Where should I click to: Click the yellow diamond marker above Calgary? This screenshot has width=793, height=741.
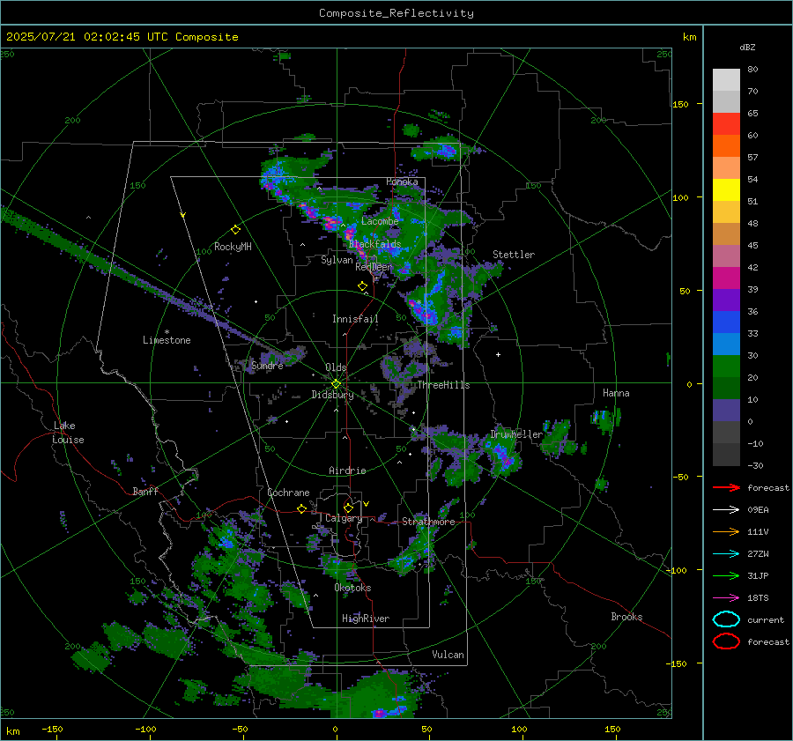(x=348, y=508)
